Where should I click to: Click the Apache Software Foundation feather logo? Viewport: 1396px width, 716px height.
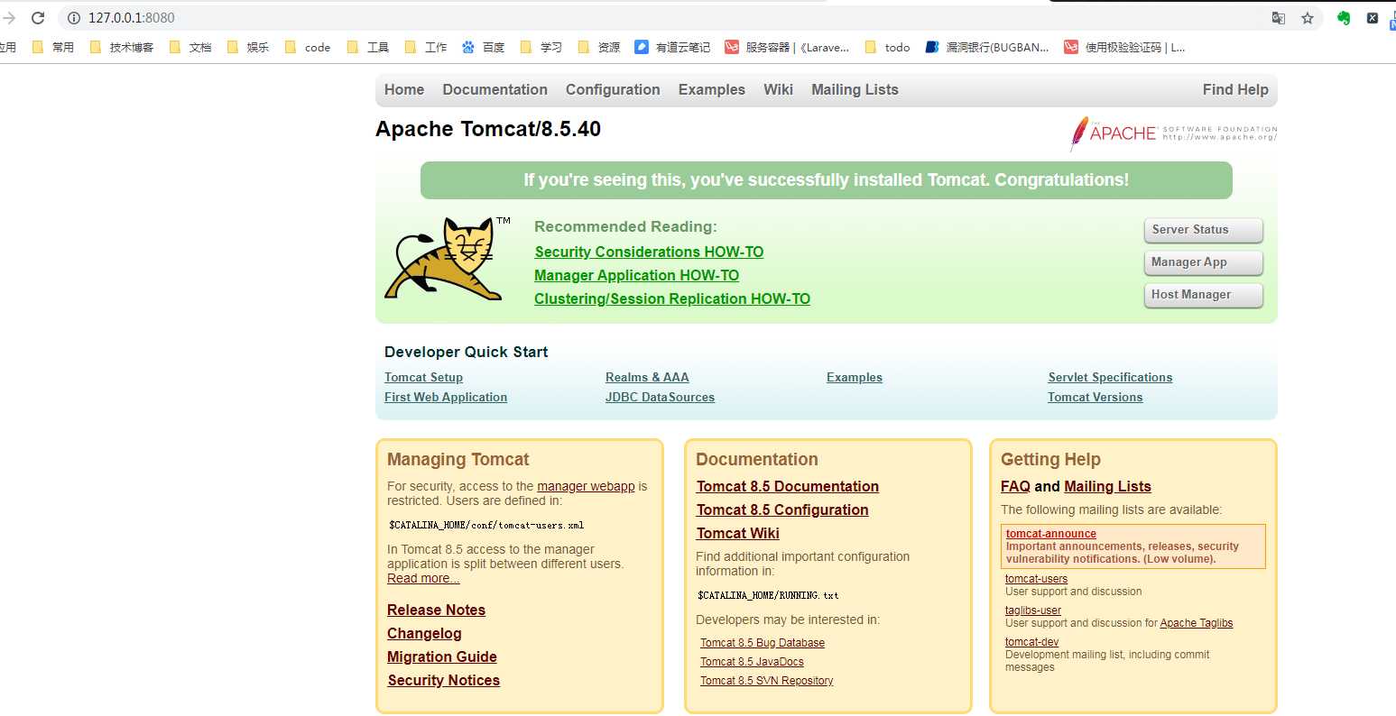click(x=1173, y=133)
